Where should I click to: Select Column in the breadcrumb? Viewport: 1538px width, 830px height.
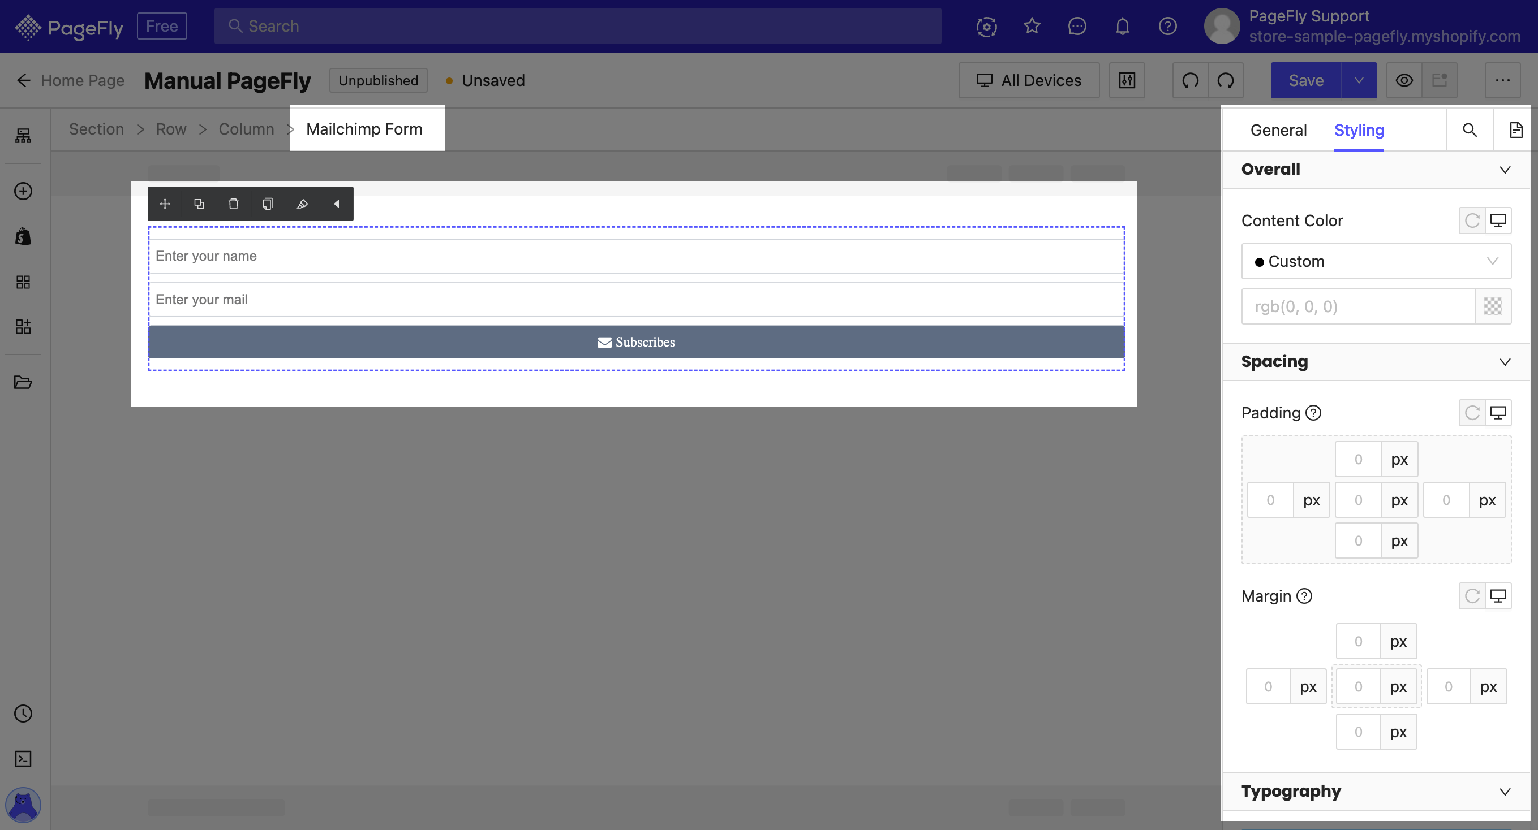click(x=246, y=129)
